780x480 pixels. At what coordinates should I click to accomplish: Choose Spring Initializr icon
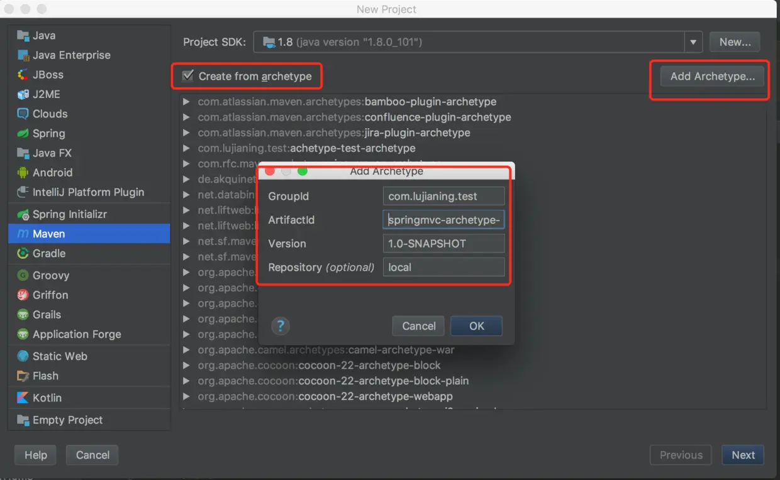coord(23,214)
